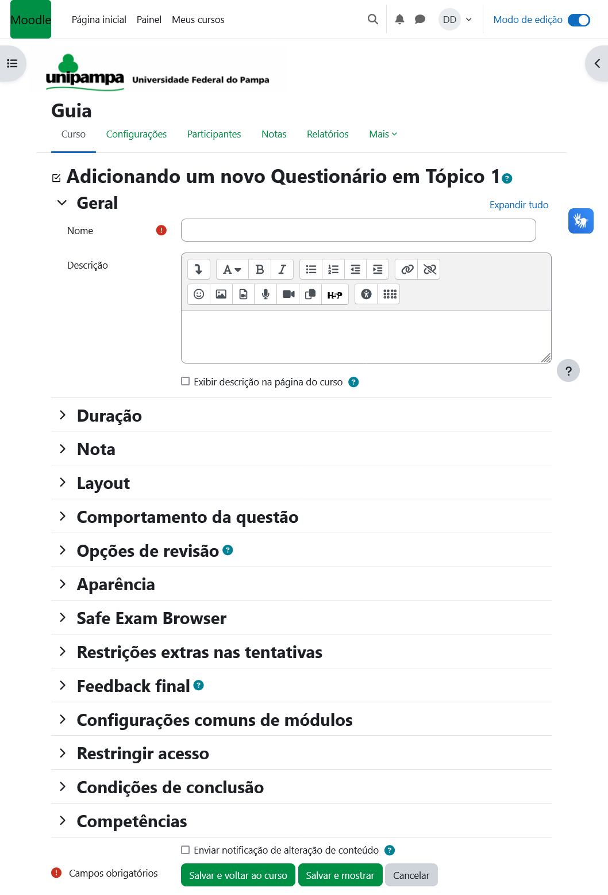The height and width of the screenshot is (895, 608).
Task: Click into the Nome text field
Action: coord(358,230)
